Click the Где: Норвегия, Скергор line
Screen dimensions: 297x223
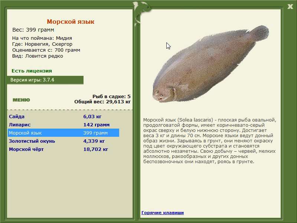click(42, 44)
